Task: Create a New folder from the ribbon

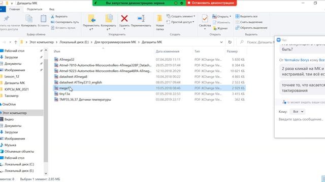Action: [x=160, y=22]
